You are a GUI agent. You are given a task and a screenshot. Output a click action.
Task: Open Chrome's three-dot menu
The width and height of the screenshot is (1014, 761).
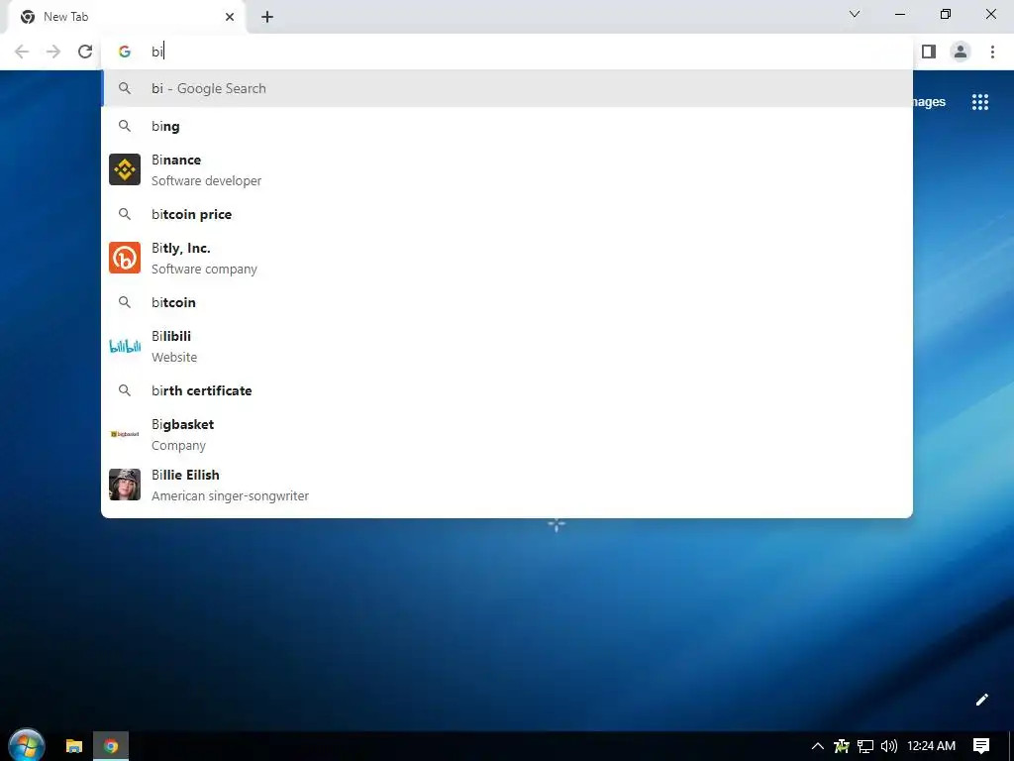[x=992, y=52]
